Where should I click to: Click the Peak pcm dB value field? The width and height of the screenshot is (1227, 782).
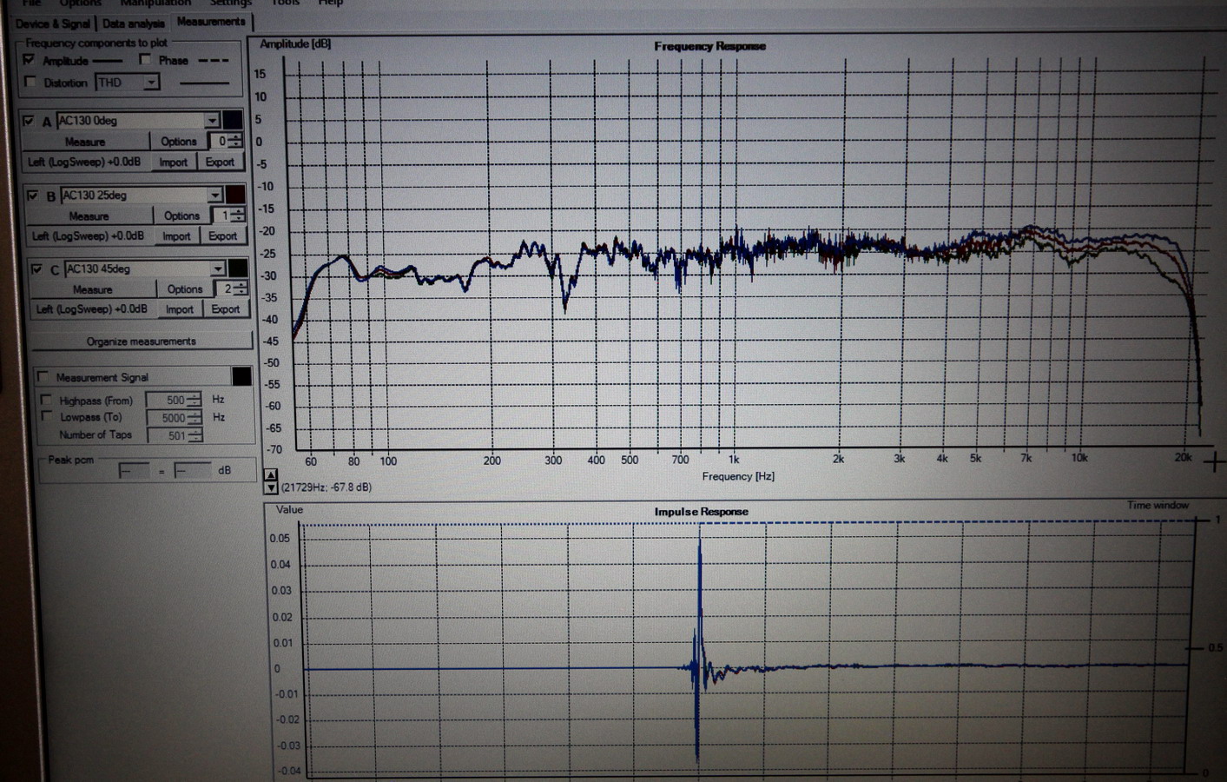[x=192, y=471]
